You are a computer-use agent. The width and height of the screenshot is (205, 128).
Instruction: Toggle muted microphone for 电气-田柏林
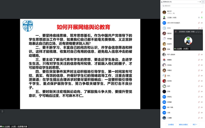tap(198, 54)
